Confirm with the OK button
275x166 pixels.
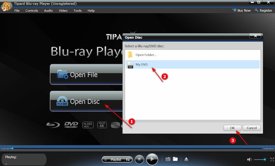click(x=232, y=128)
